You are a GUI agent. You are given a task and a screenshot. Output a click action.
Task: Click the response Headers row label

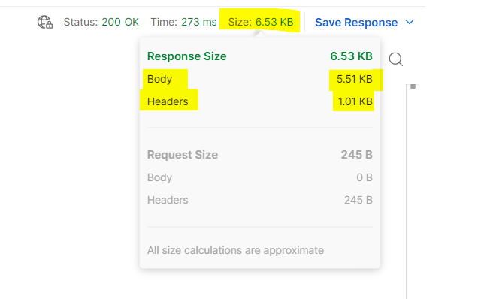(168, 101)
